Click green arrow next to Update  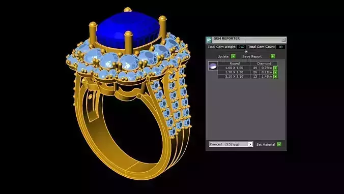click(x=233, y=56)
